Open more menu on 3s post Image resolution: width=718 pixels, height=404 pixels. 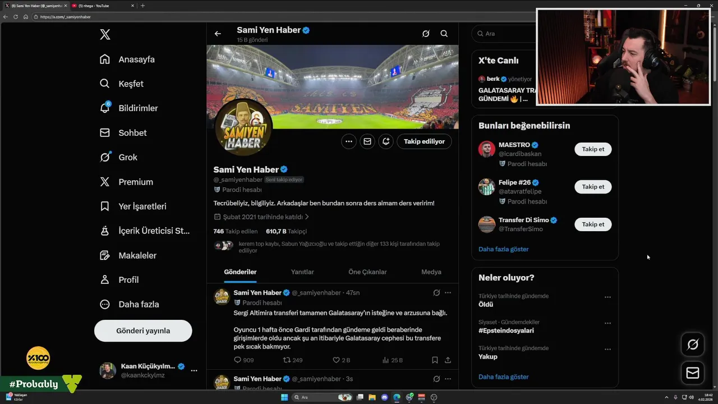448,379
